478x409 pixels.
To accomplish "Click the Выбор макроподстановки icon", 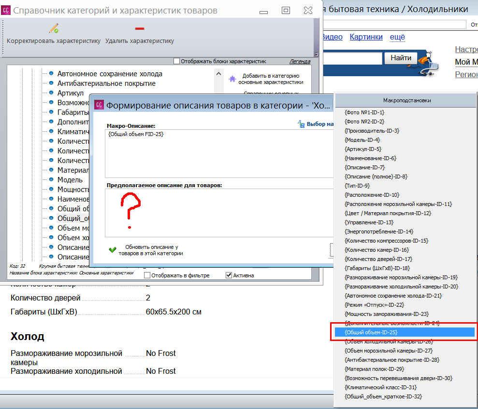I will coord(301,124).
